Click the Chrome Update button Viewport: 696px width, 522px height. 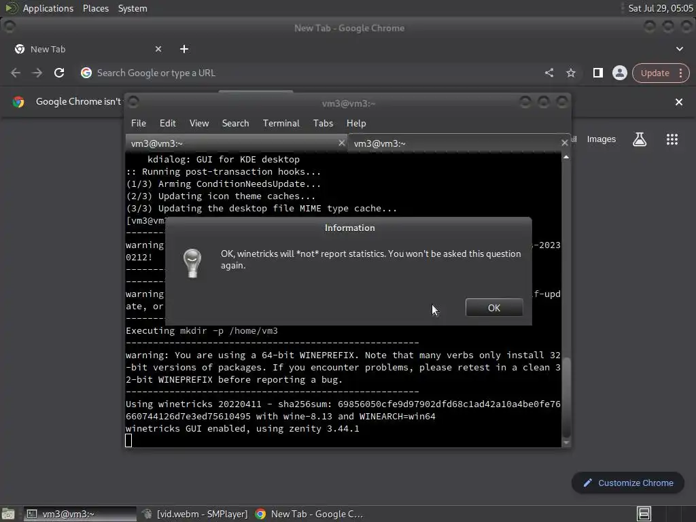click(x=655, y=73)
